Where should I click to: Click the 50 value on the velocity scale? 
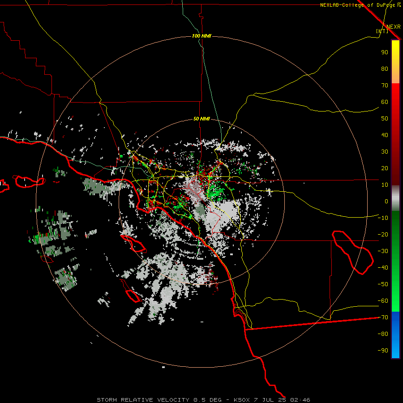[x=385, y=119]
